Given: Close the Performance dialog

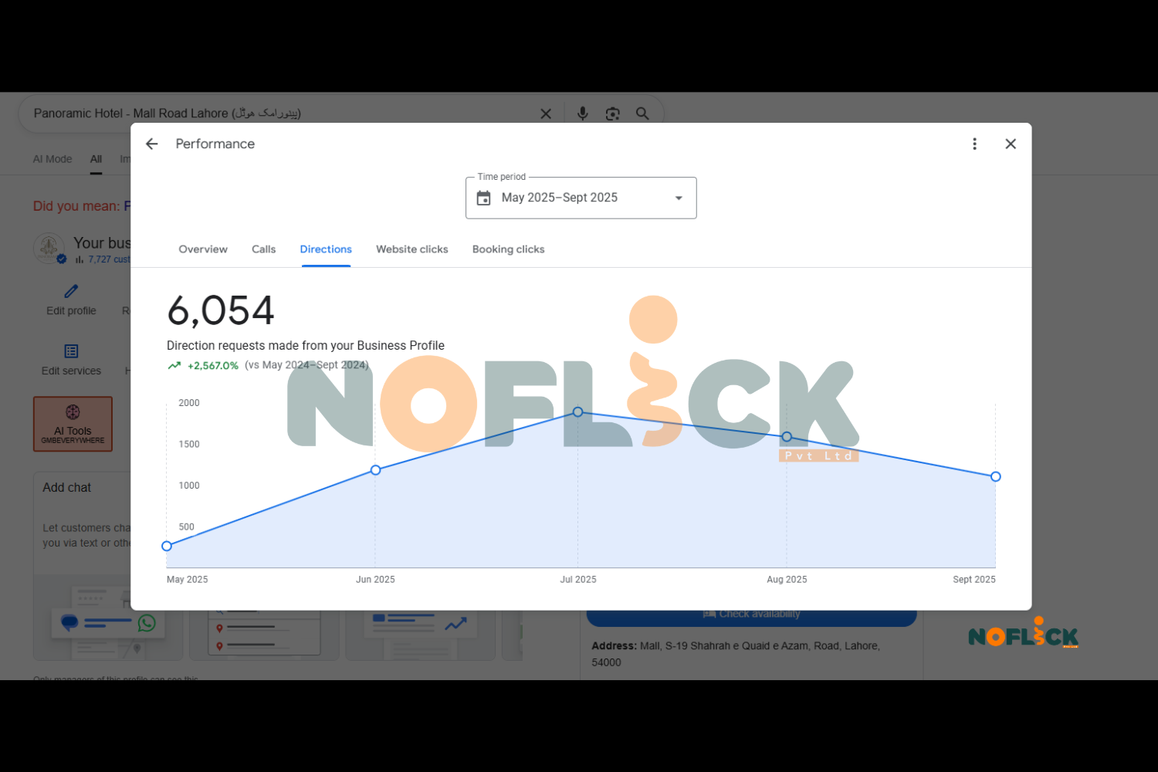Looking at the screenshot, I should point(1011,144).
